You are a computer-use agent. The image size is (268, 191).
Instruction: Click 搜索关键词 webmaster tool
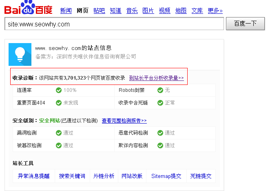coord(72,176)
